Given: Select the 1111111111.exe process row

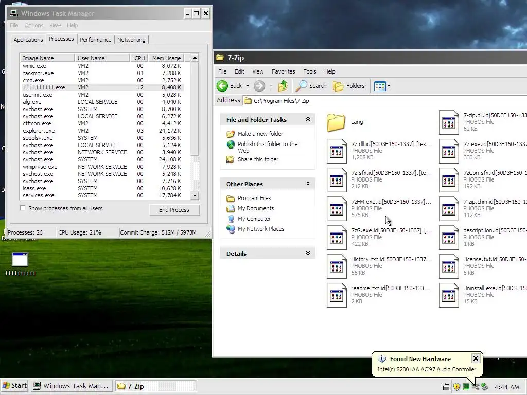Looking at the screenshot, I should tap(102, 87).
